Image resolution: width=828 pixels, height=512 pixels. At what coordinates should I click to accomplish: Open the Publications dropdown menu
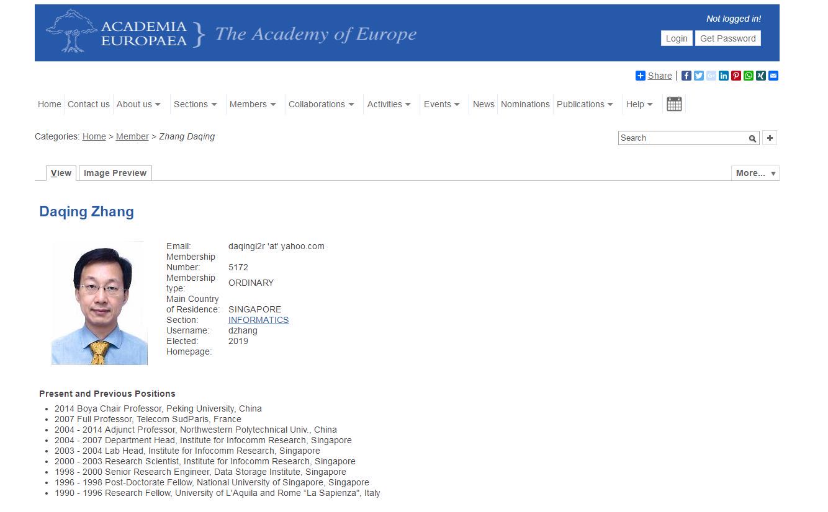[x=585, y=104]
